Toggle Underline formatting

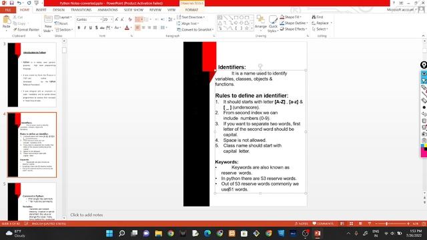(91, 28)
